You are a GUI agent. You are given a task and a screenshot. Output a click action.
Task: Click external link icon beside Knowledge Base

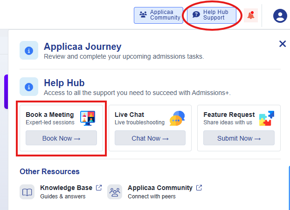[99, 188]
